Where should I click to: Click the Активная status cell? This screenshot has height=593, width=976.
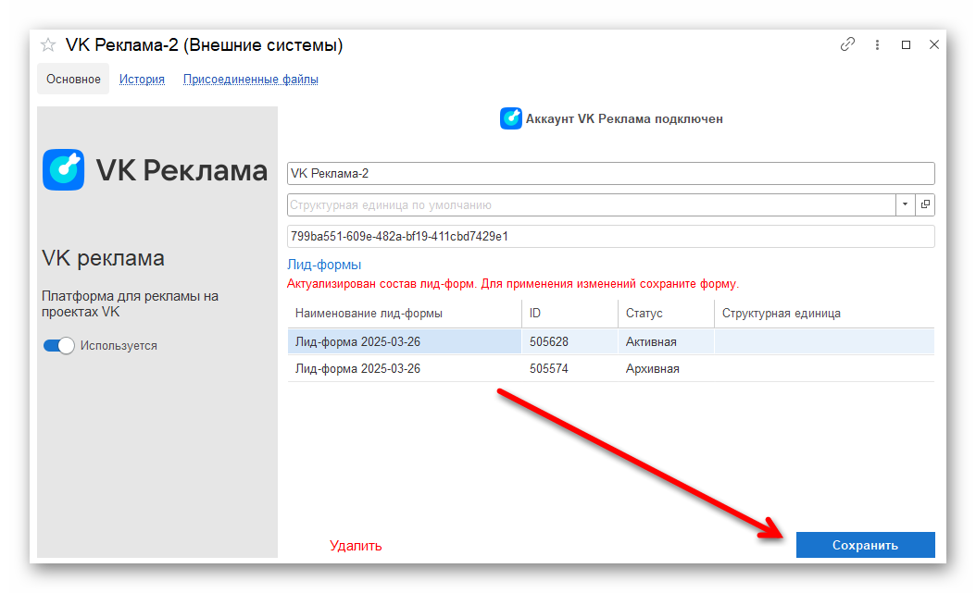coord(666,341)
